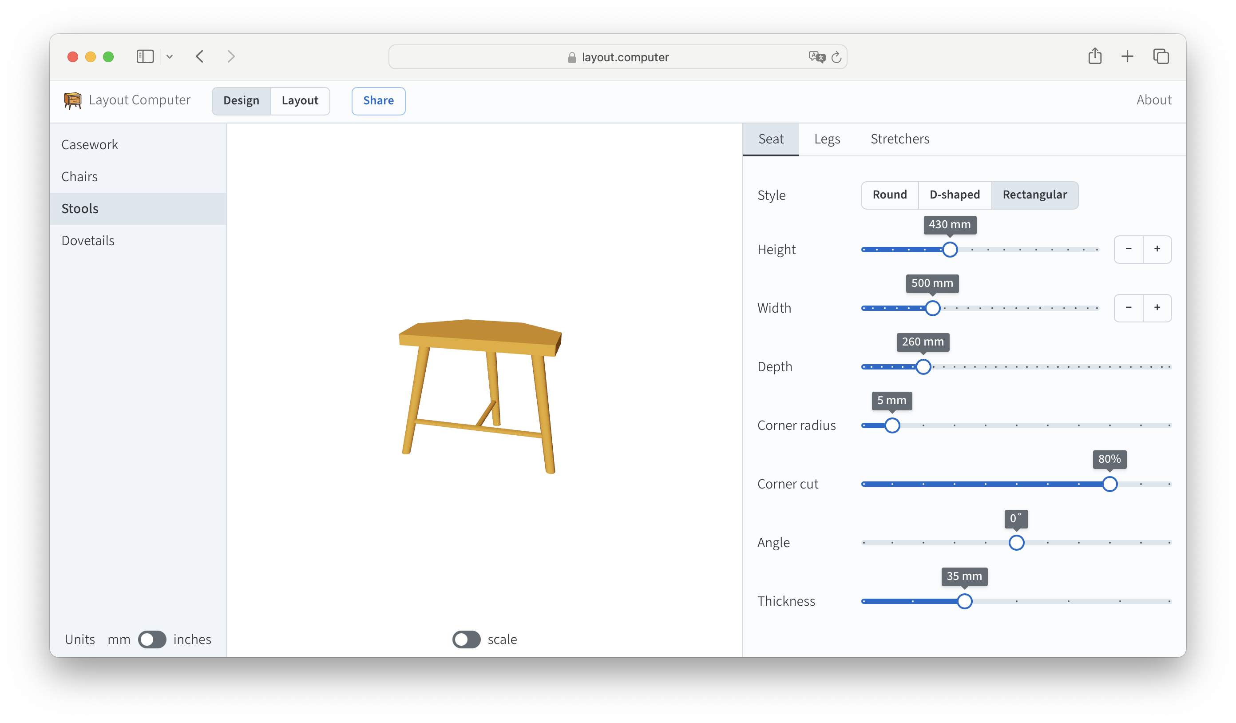
Task: Click the Corner cut slider handle
Action: click(x=1109, y=484)
